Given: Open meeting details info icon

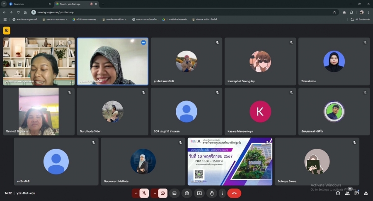Looking at the screenshot, I should (x=338, y=193).
